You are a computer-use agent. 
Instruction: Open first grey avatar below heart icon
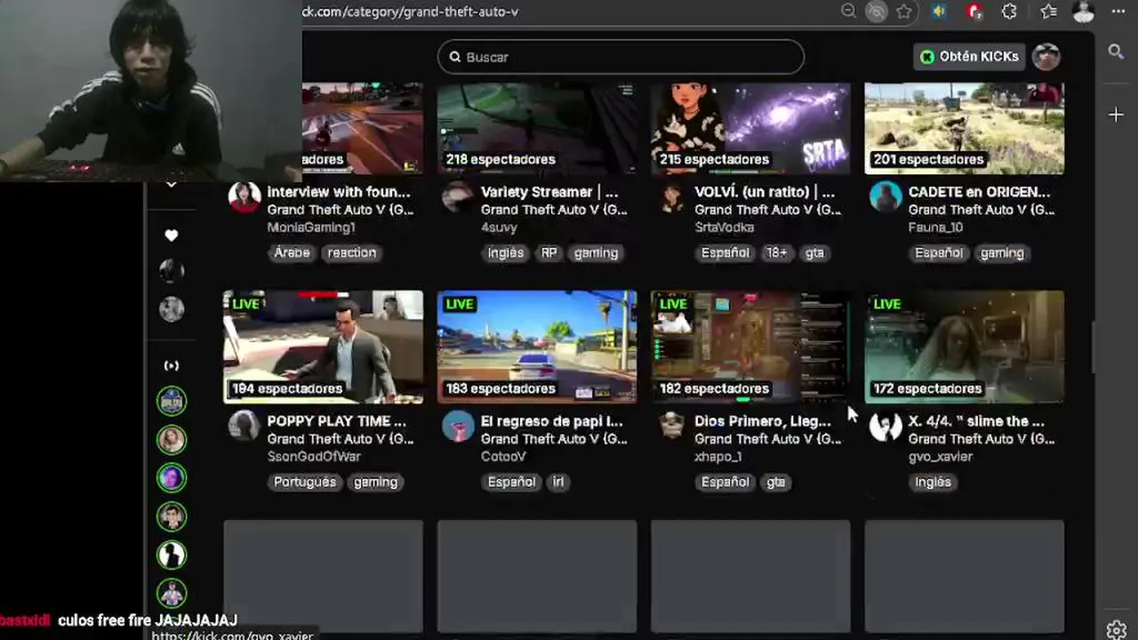pyautogui.click(x=172, y=270)
